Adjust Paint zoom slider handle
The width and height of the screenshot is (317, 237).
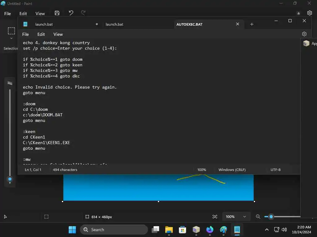[x=271, y=217]
